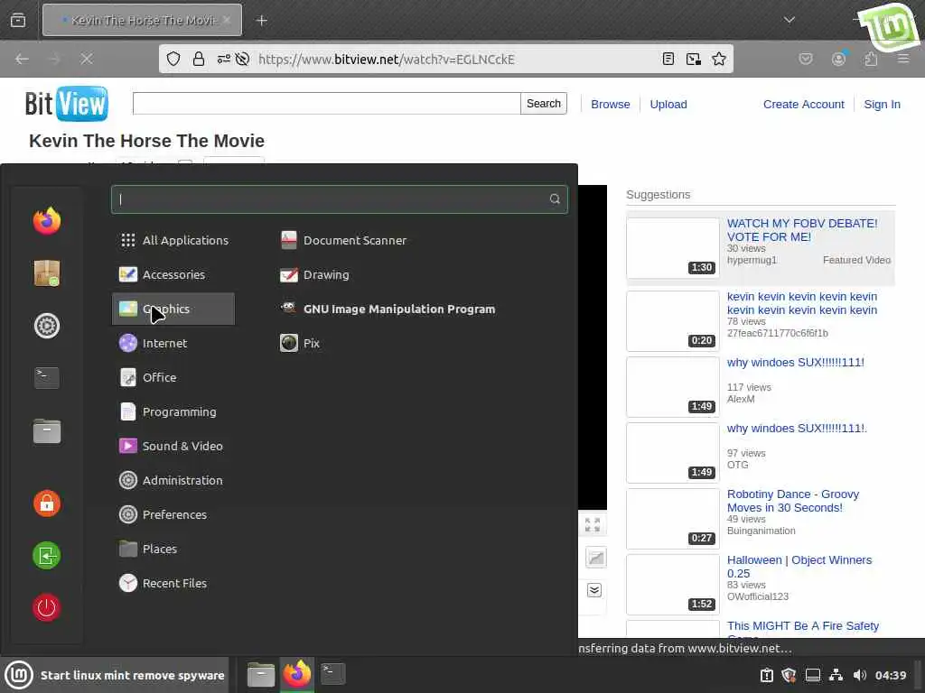Click the shield update manager tray icon
Image resolution: width=925 pixels, height=693 pixels.
click(789, 675)
